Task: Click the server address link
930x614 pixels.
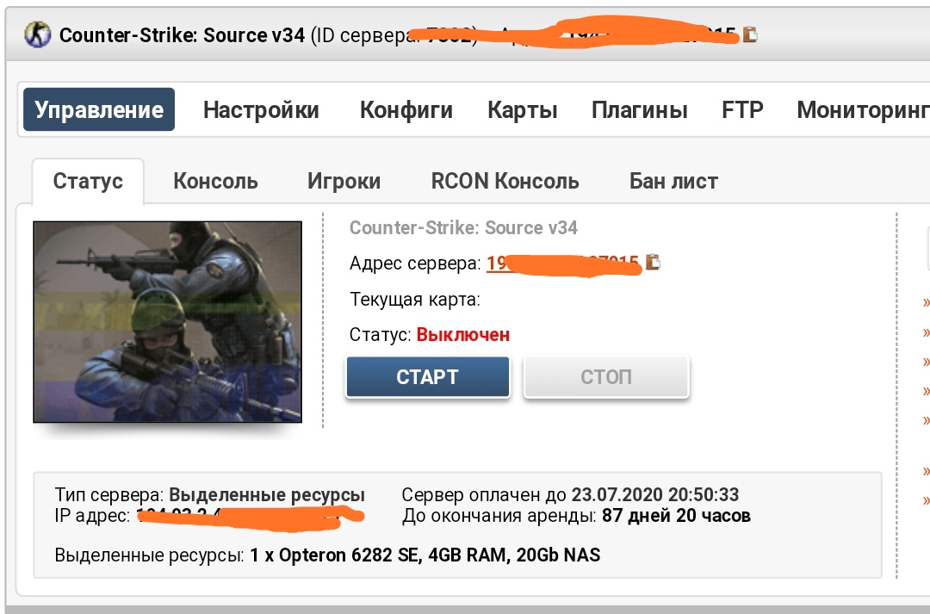Action: 562,263
